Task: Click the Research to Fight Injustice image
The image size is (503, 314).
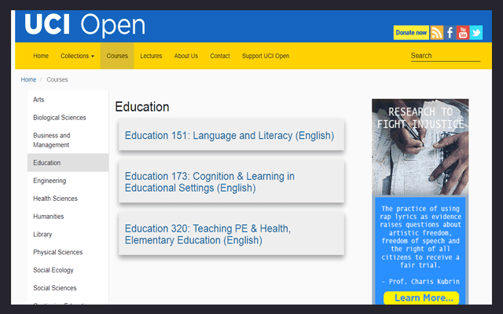Action: point(420,147)
